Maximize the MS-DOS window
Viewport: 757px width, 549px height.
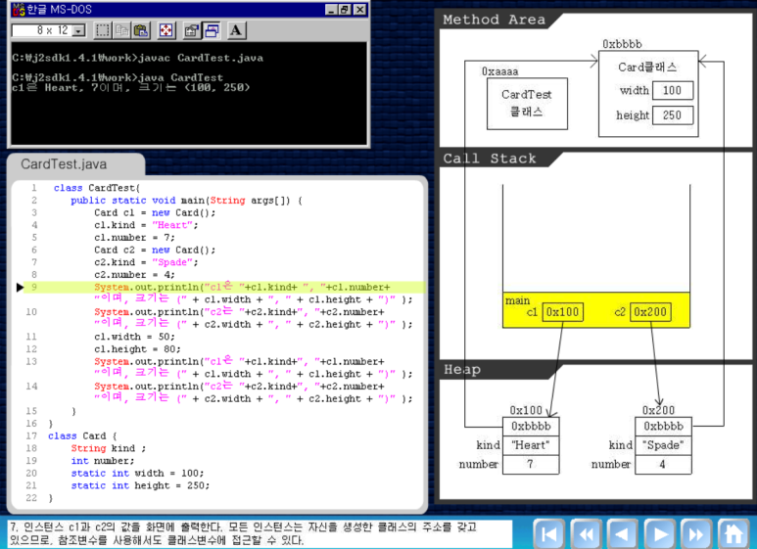pyautogui.click(x=344, y=10)
